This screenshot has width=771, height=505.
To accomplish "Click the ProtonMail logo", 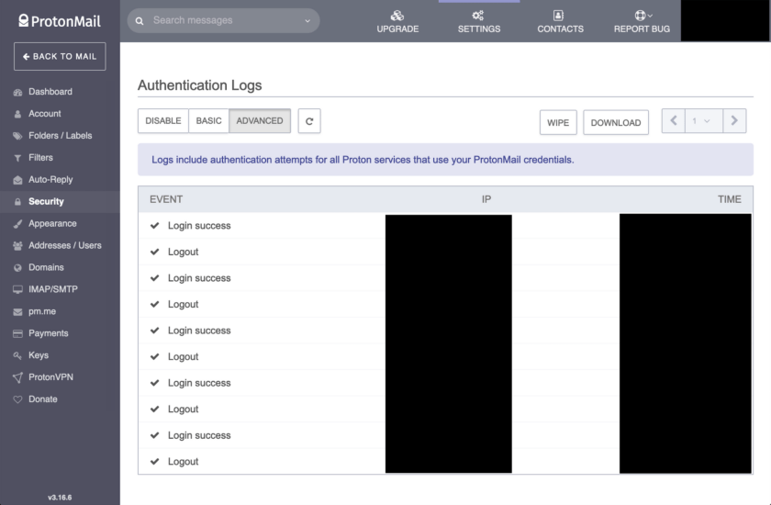I will (x=60, y=20).
